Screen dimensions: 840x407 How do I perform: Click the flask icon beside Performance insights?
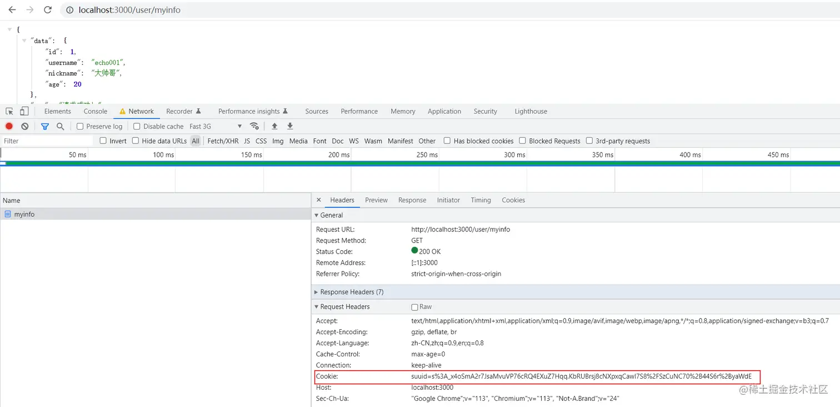286,111
